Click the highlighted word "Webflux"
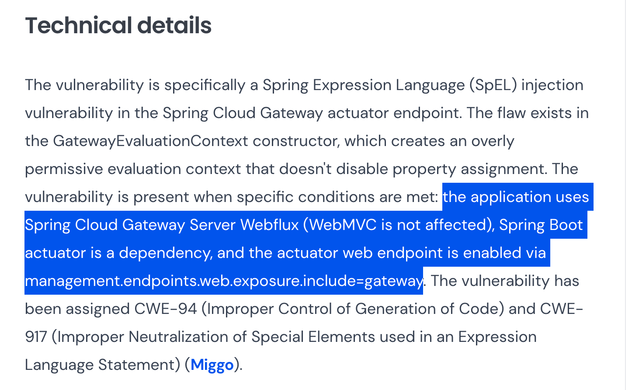 coord(269,225)
